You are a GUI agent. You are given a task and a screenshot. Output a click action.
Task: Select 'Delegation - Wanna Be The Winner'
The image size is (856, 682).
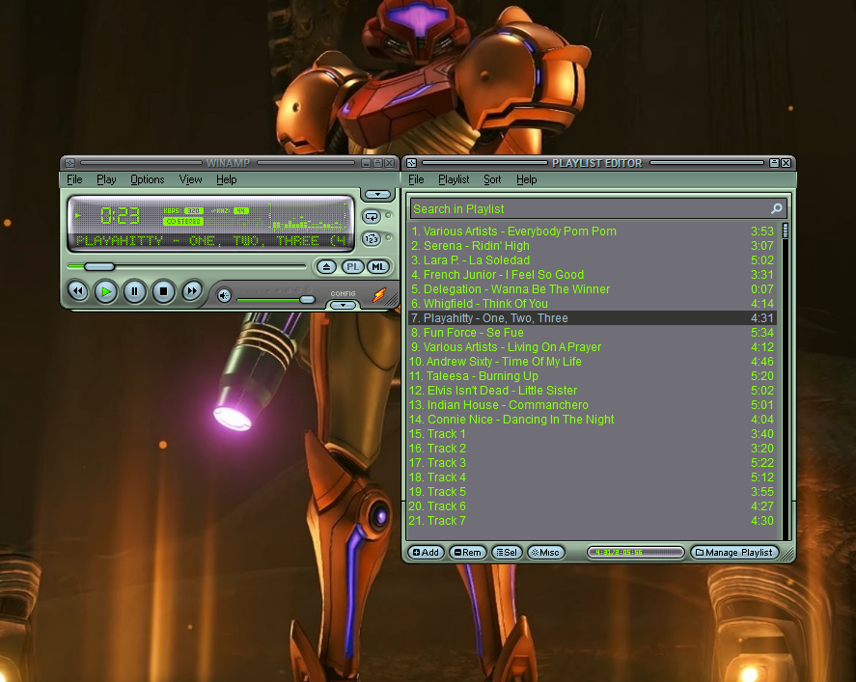click(x=592, y=289)
